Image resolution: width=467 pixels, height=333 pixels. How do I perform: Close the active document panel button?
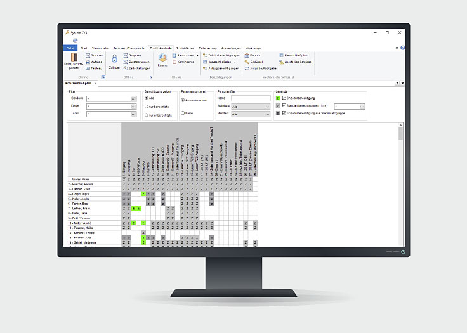(402, 83)
